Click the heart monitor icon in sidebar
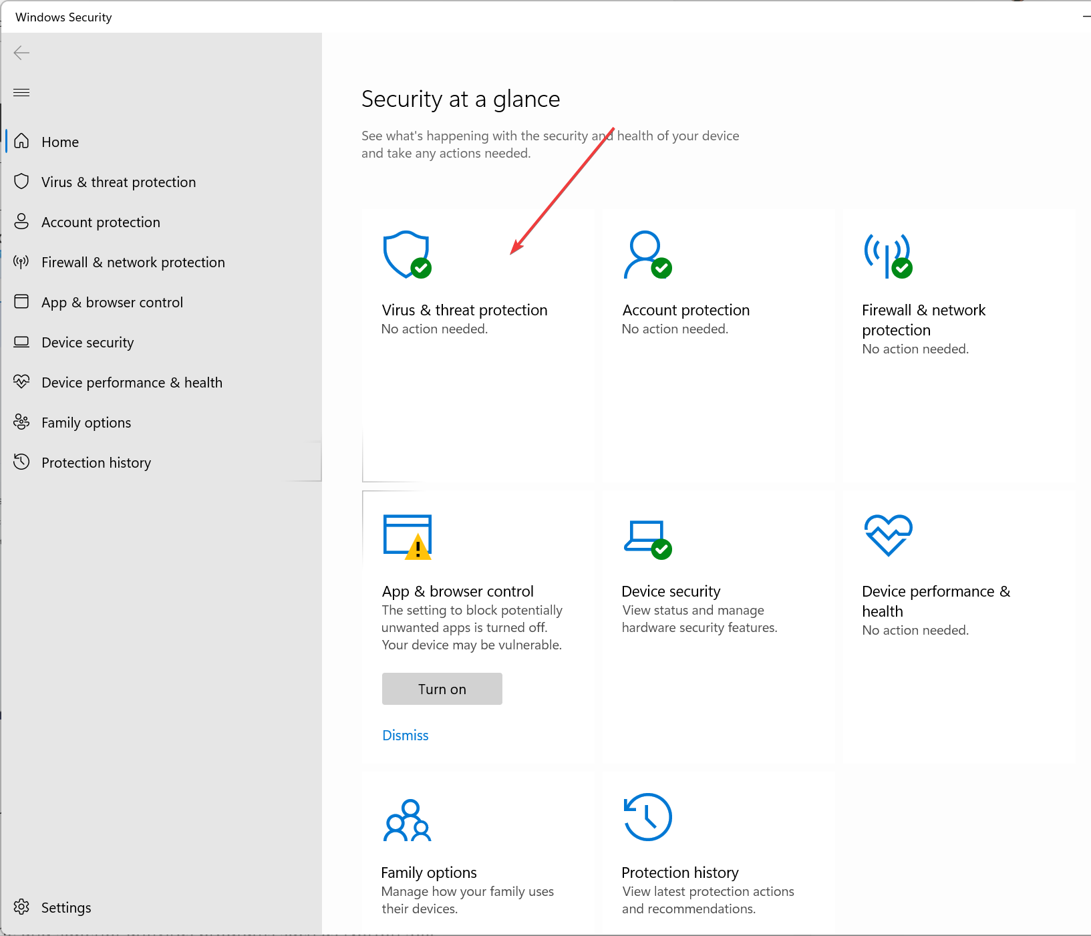This screenshot has width=1091, height=936. [21, 381]
